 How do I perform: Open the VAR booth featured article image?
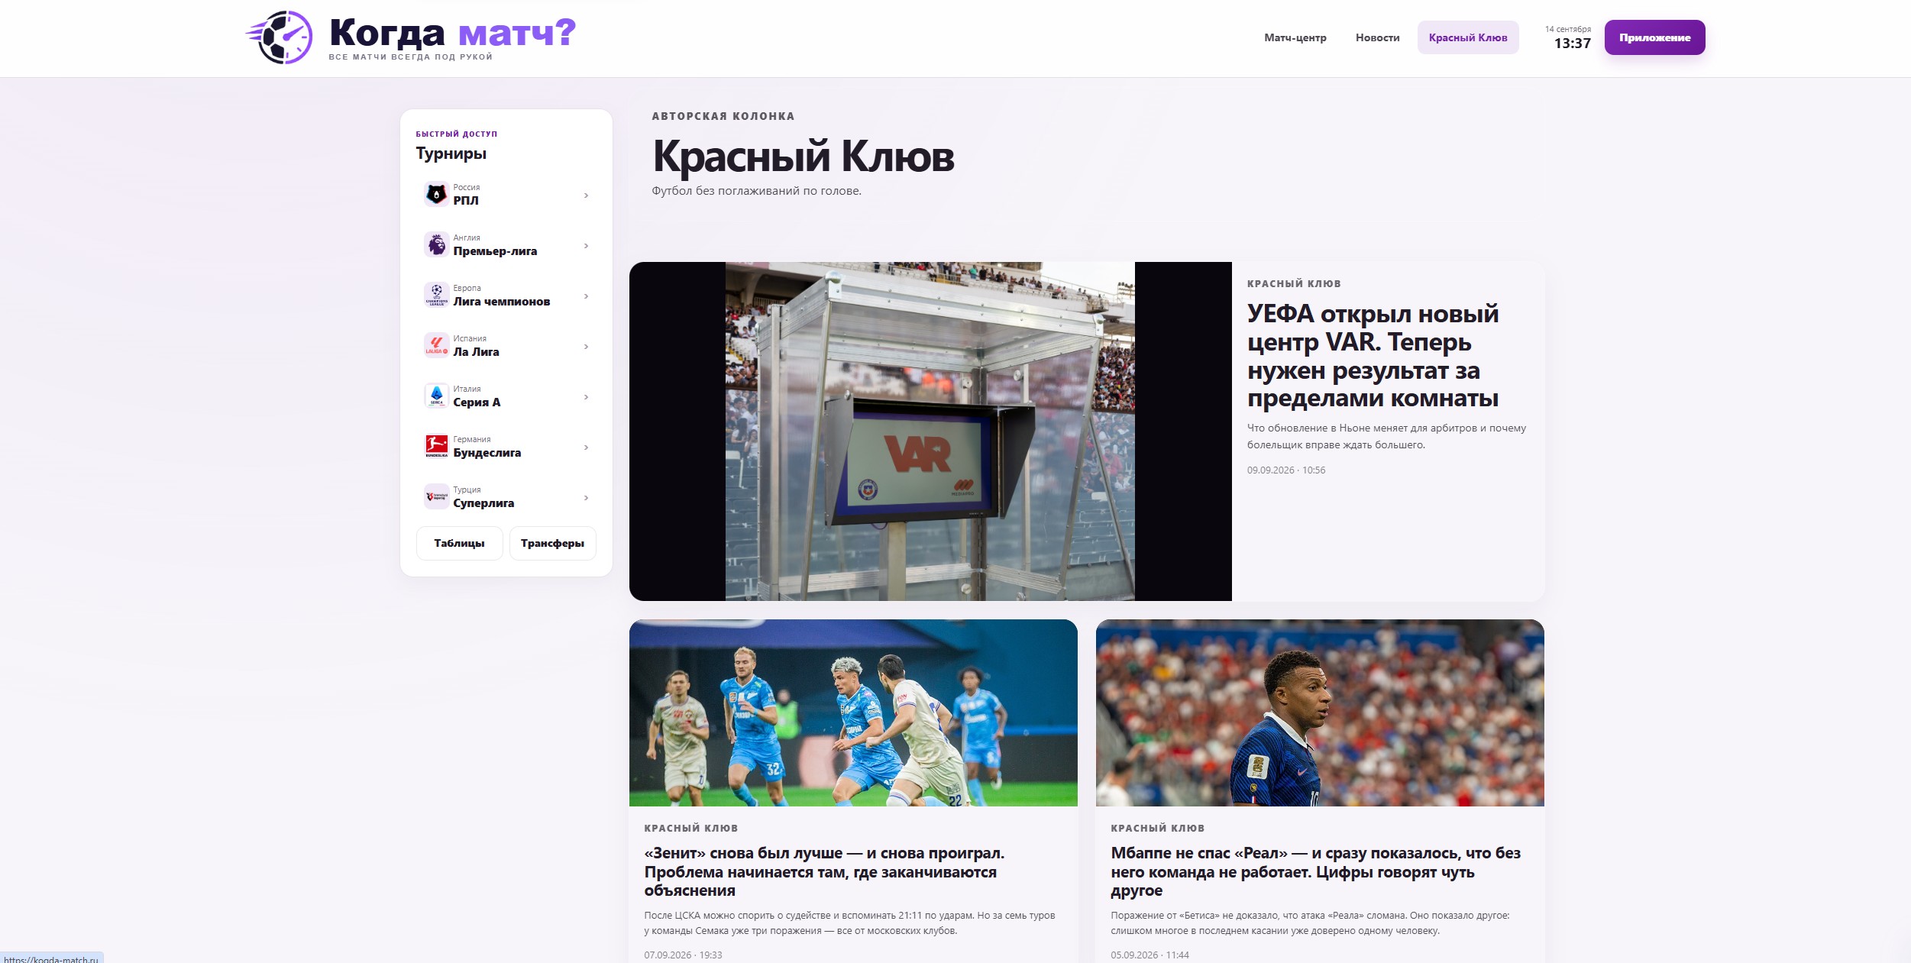[x=930, y=431]
